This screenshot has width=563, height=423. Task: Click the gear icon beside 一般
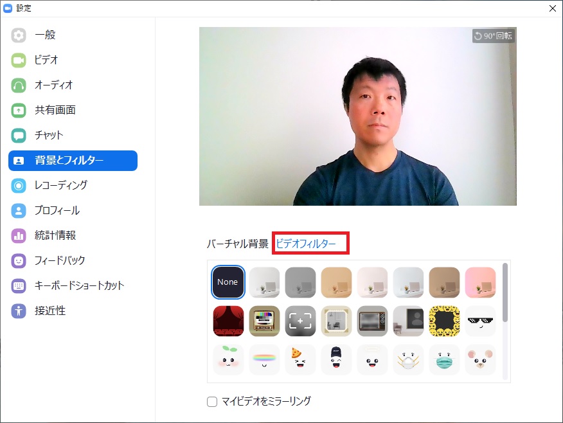tap(19, 35)
